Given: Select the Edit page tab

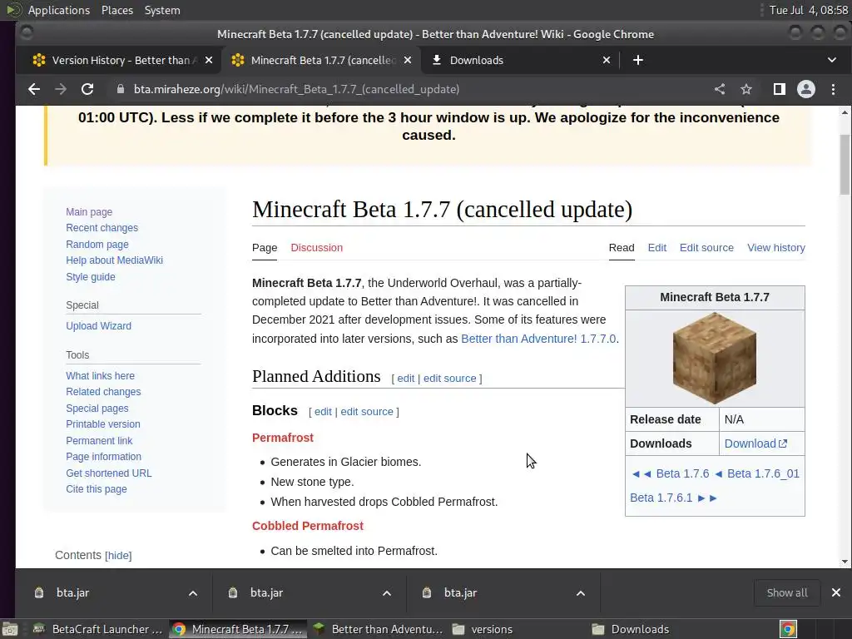Looking at the screenshot, I should tap(657, 248).
